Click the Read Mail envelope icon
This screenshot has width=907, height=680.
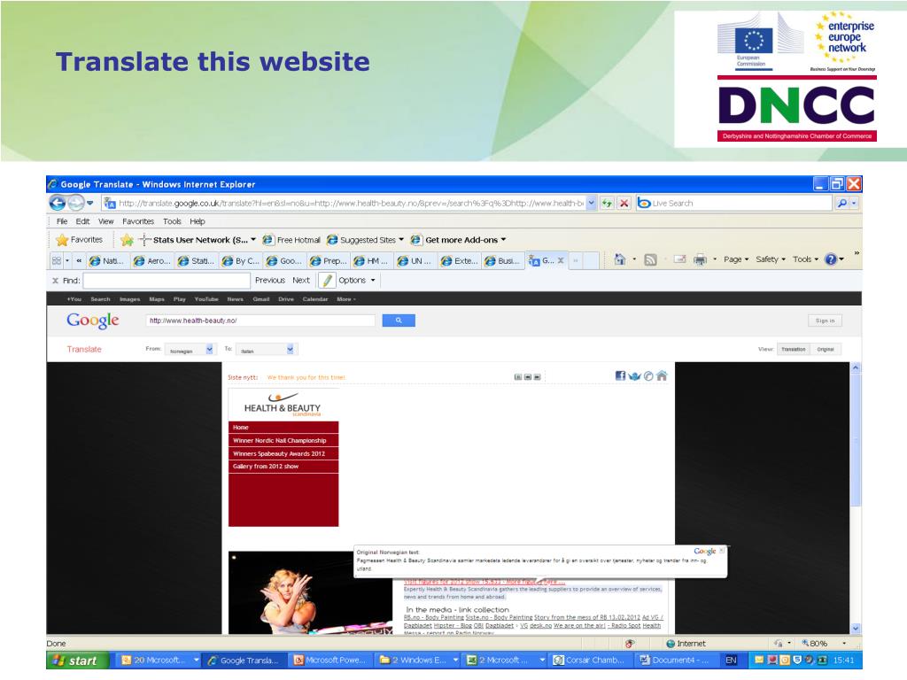pyautogui.click(x=679, y=259)
